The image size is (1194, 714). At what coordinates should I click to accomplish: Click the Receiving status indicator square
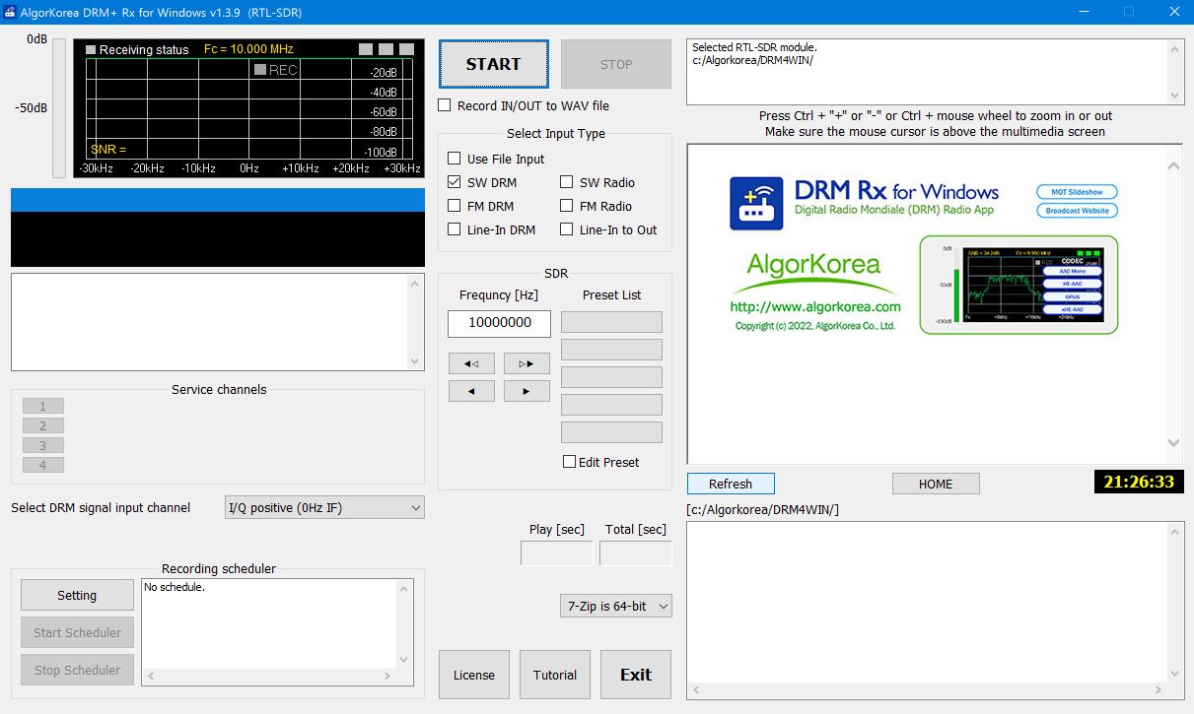click(x=91, y=49)
